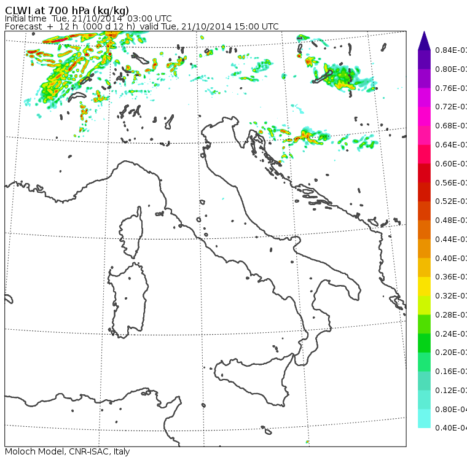Click the Sardinia island outline on the map
This screenshot has width=467, height=460.
tap(127, 300)
